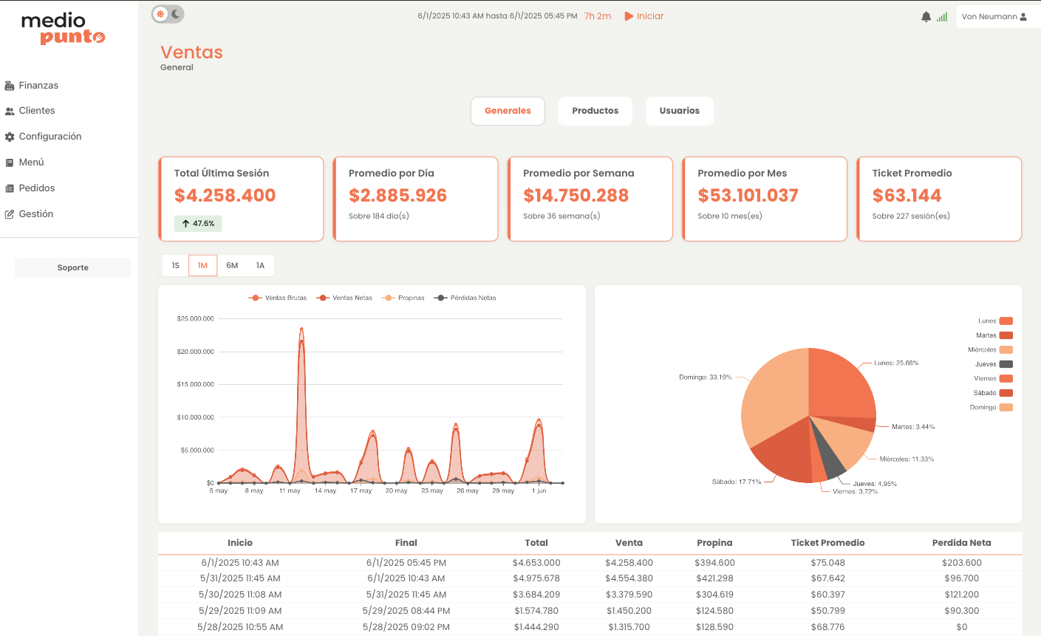Screen dimensions: 1041x636
Task: Click the Total Última Sesión card
Action: (x=242, y=199)
